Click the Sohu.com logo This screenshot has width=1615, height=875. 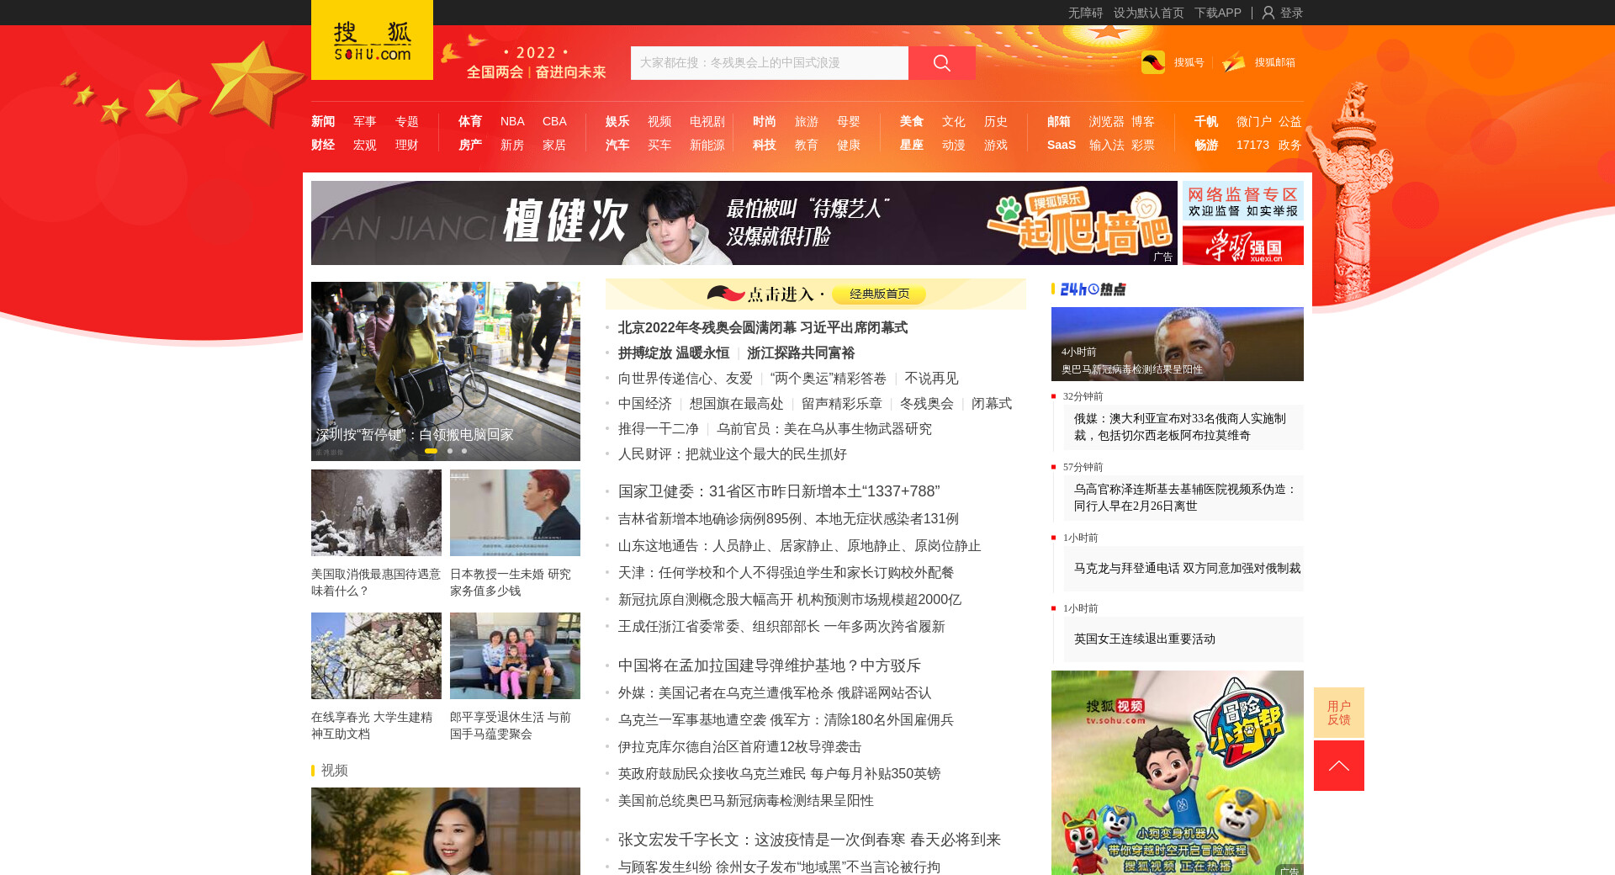tap(372, 40)
